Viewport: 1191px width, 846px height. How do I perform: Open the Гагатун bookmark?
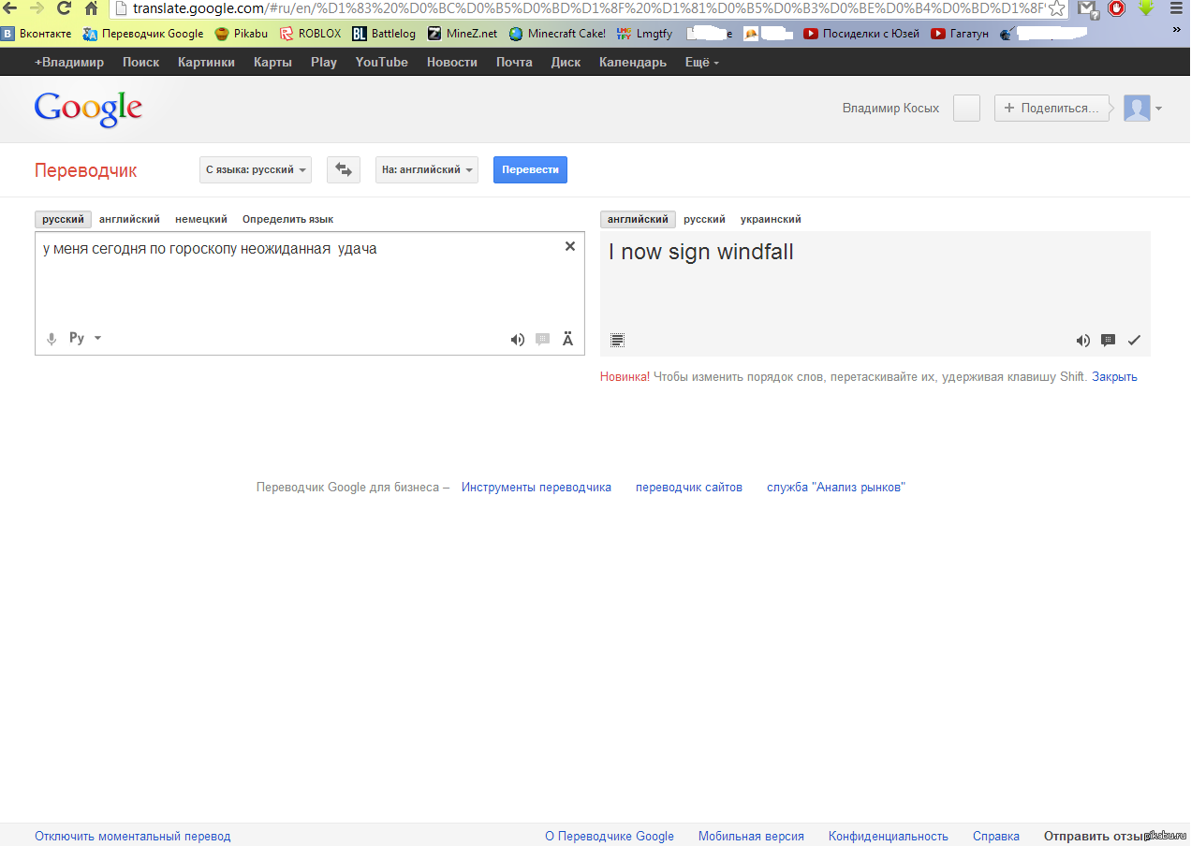tap(961, 34)
